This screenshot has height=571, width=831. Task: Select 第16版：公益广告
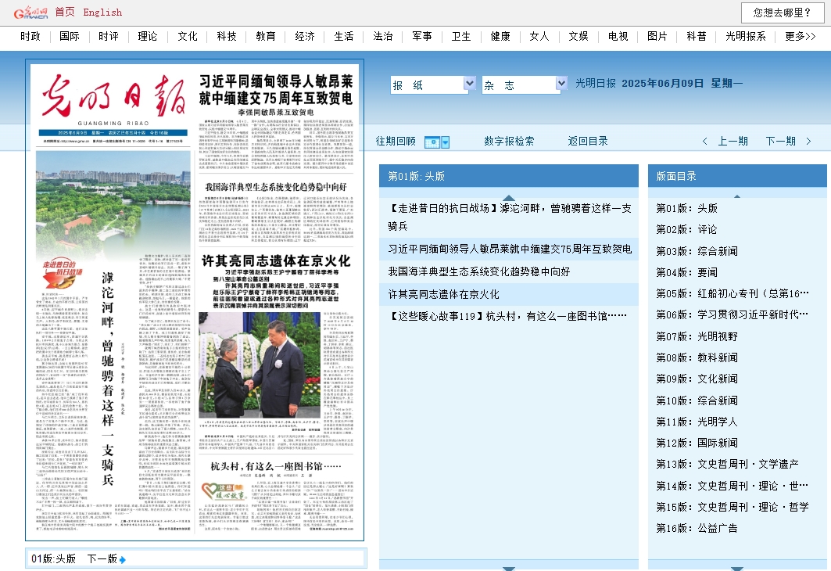point(697,529)
